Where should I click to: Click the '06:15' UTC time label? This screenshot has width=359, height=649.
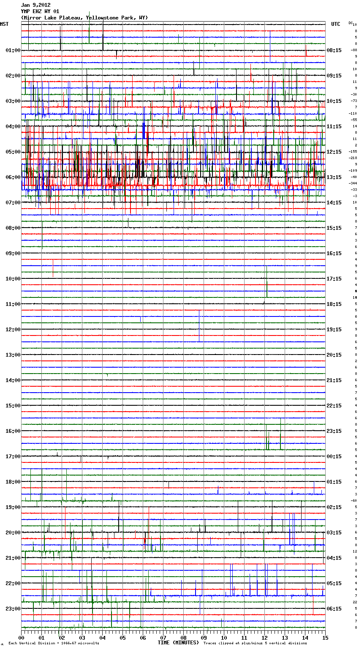(x=334, y=609)
